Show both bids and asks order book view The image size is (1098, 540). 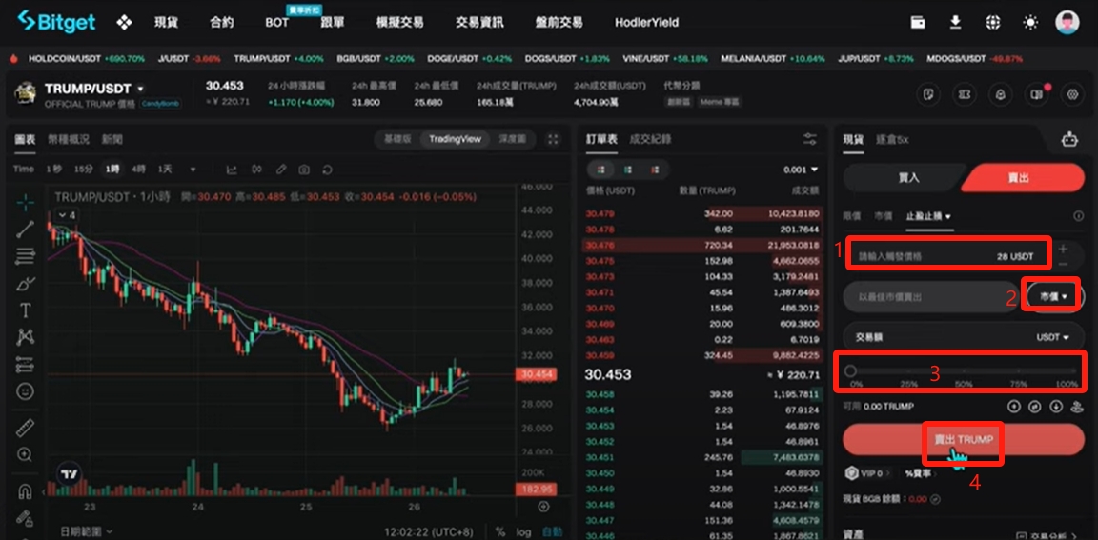point(601,170)
